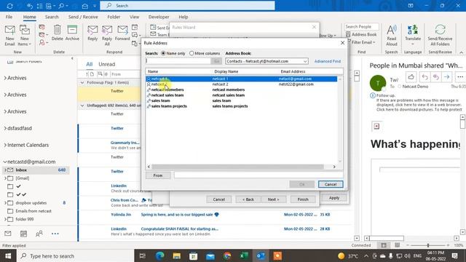
Task: Switch to Calendar in bottom navigation
Action: point(23,234)
